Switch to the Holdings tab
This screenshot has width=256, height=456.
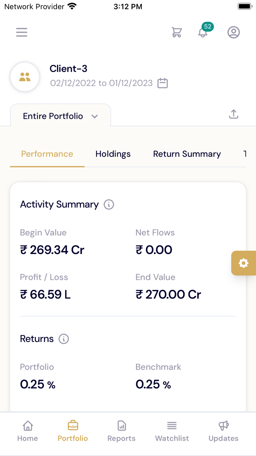click(113, 154)
